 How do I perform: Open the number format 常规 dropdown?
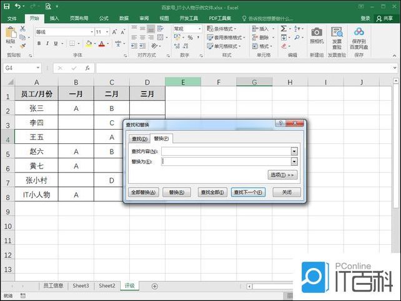[x=199, y=29]
